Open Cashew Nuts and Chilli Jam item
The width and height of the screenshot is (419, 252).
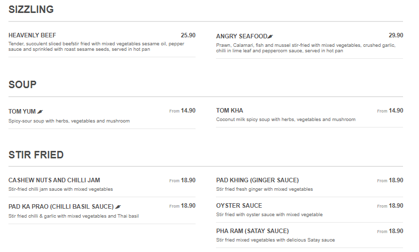click(54, 180)
